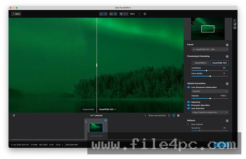
Task: Click the 1 of 1 selected text
Action: tap(96, 116)
